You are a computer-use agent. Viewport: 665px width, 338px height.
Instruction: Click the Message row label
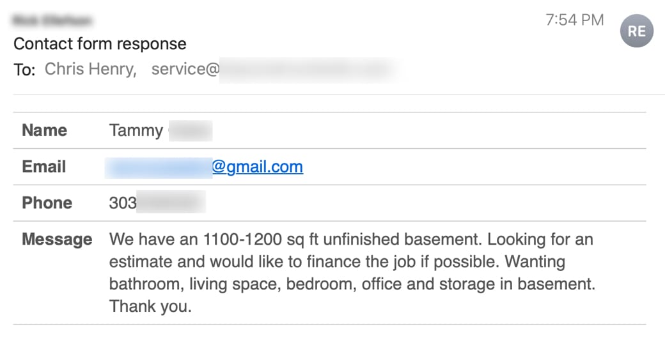coord(57,240)
